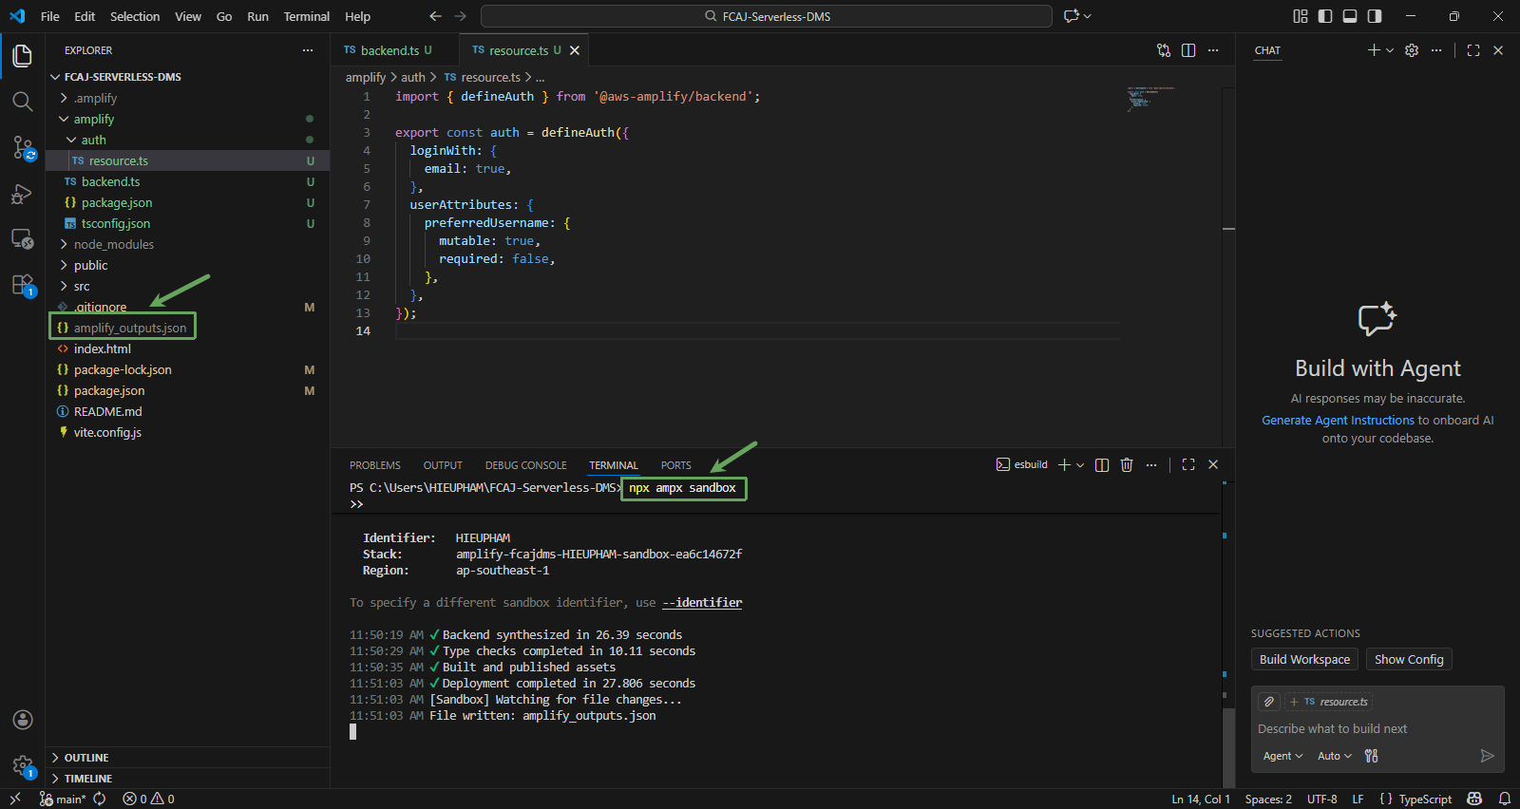Click the open changes icon in editor toolbar
This screenshot has width=1520, height=809.
1164,50
